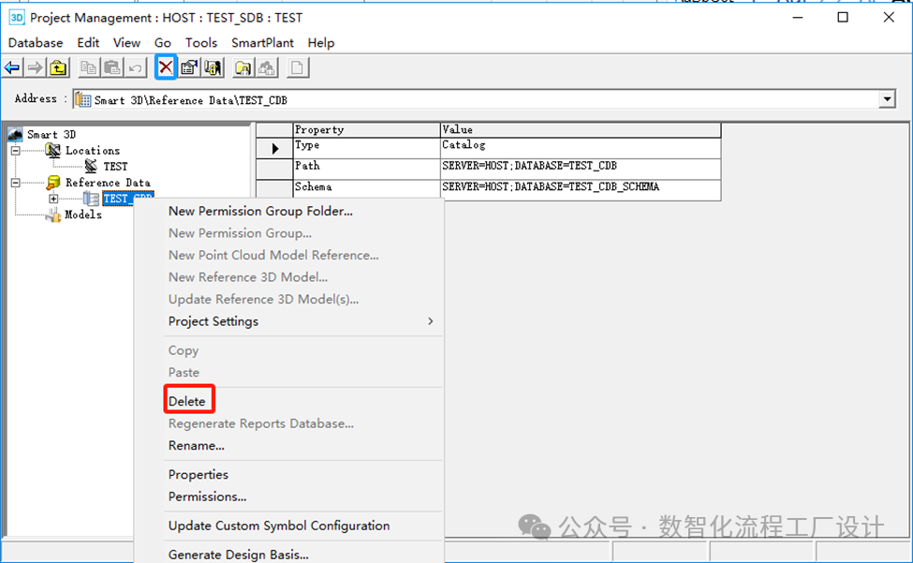Image resolution: width=913 pixels, height=563 pixels.
Task: Click grayed Regenerate Reports Database entry
Action: coord(261,423)
